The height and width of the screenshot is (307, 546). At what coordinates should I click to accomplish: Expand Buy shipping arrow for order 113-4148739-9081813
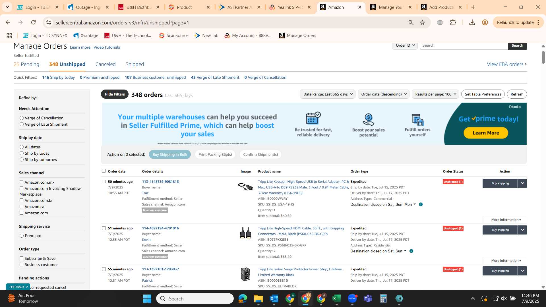click(x=522, y=183)
